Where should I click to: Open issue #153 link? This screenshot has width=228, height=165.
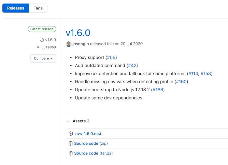(206, 74)
